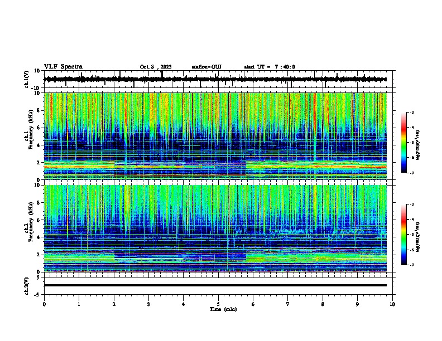
Task: Click the "2" tick on ch.2 frequency axis
Action: coord(39,255)
